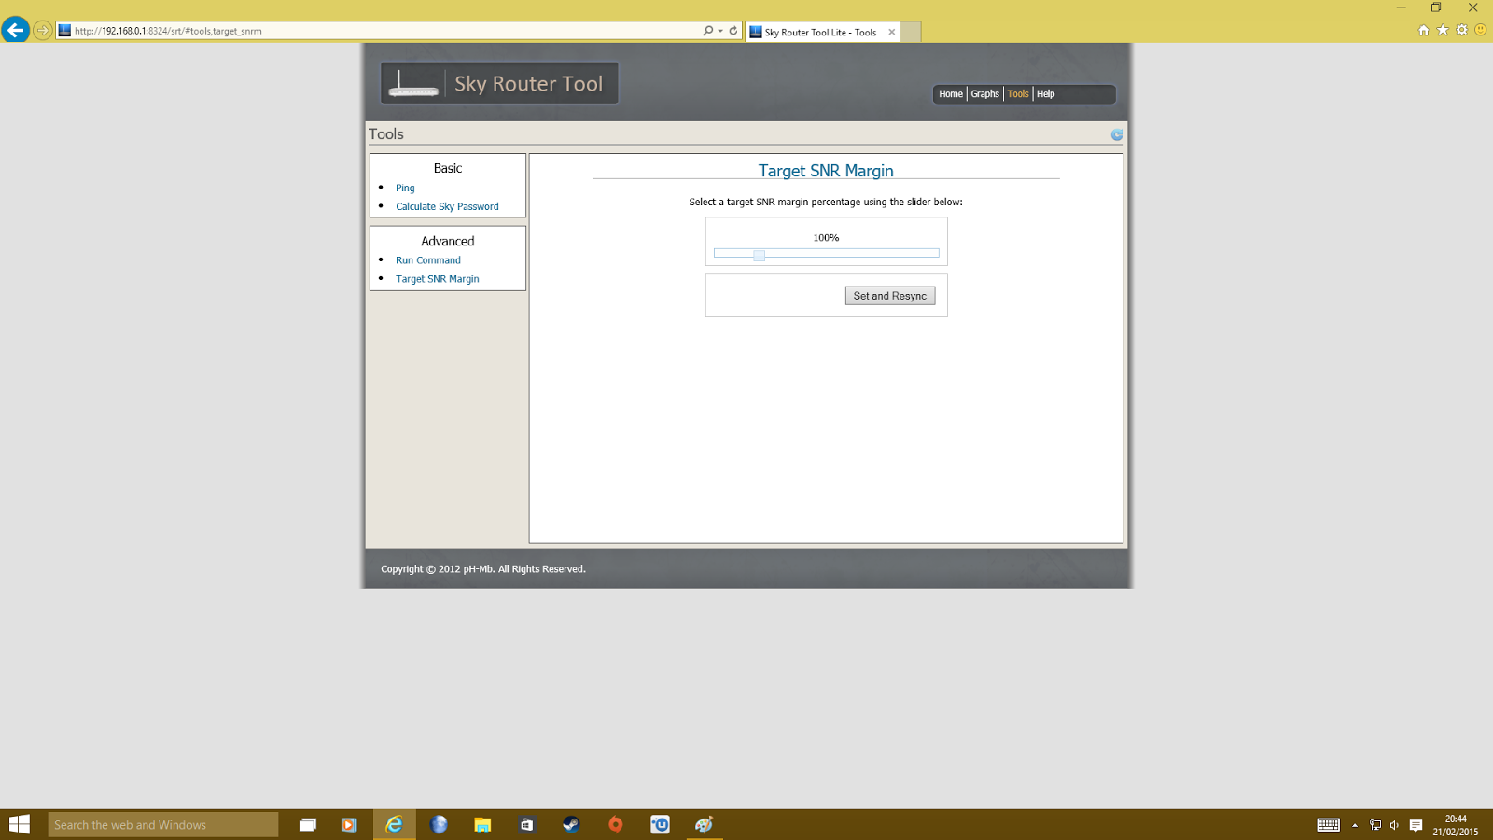
Task: Open the Favorites star icon
Action: click(x=1443, y=30)
